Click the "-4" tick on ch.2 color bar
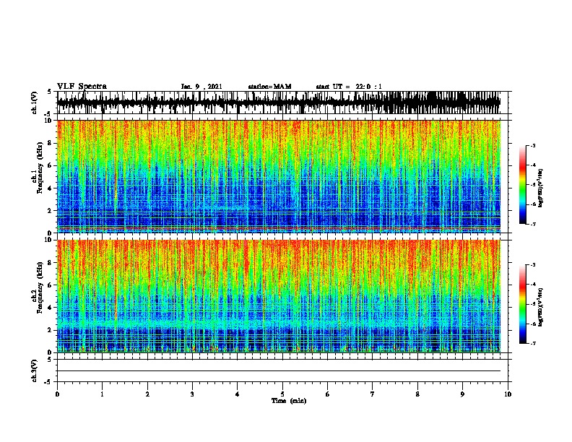Screen dimensions: 572x442 point(532,285)
